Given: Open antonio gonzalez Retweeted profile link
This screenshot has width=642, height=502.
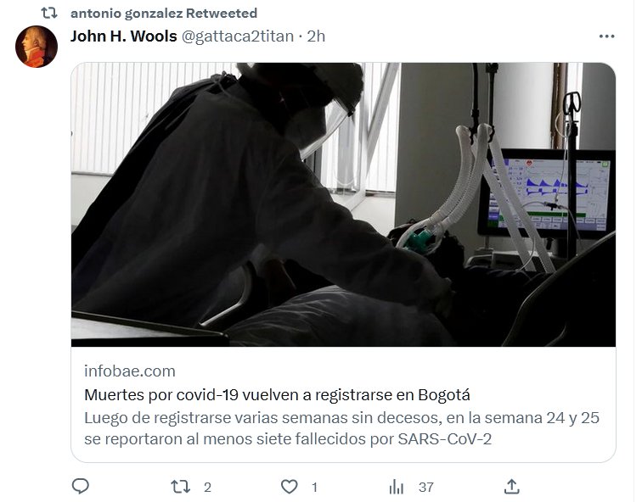Looking at the screenshot, I should point(164,13).
